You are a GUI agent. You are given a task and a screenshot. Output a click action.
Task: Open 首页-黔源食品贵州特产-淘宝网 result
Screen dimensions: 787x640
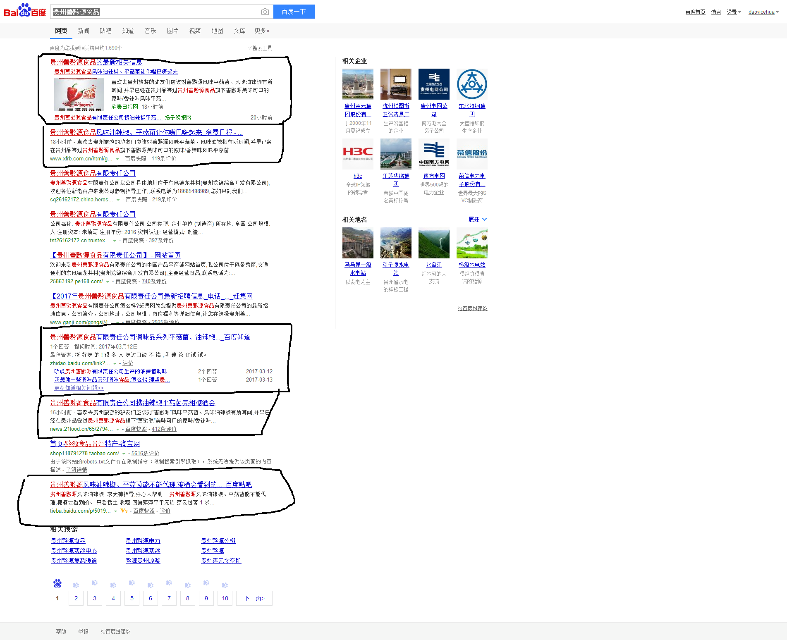tap(95, 444)
